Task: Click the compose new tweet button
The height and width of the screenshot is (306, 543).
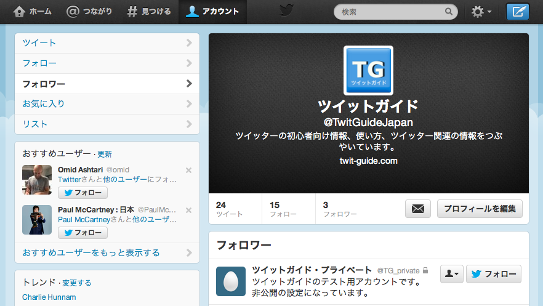Action: [518, 12]
